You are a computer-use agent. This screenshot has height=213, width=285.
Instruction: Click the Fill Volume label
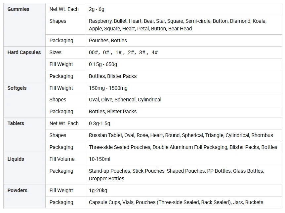coord(62,159)
